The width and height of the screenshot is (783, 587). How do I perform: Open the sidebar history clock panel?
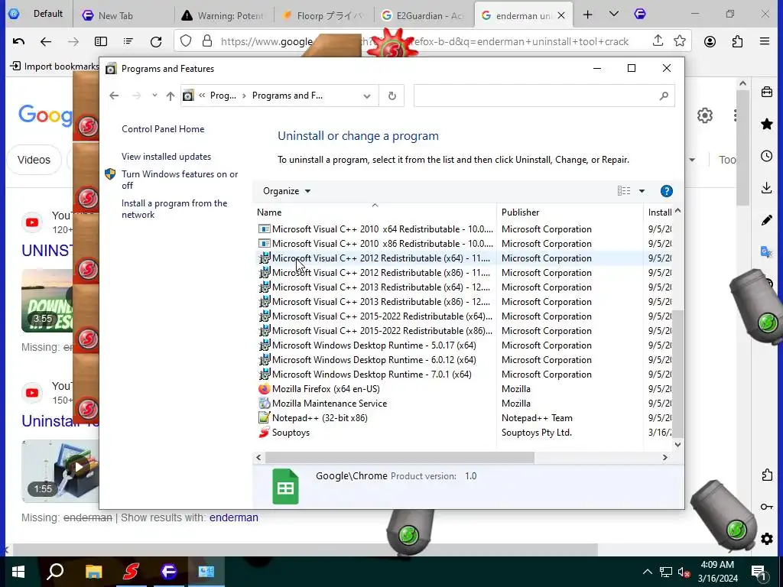click(767, 156)
